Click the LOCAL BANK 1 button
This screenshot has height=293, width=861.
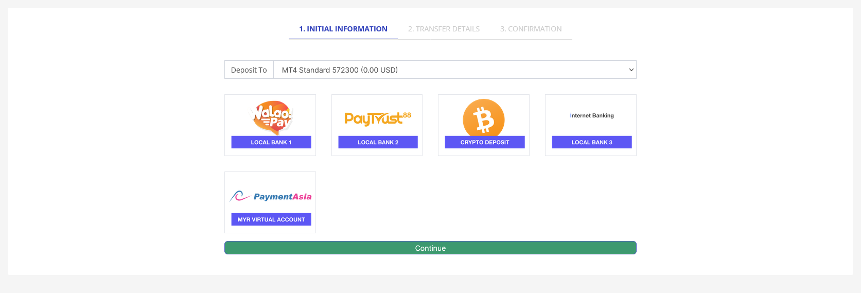pos(271,142)
